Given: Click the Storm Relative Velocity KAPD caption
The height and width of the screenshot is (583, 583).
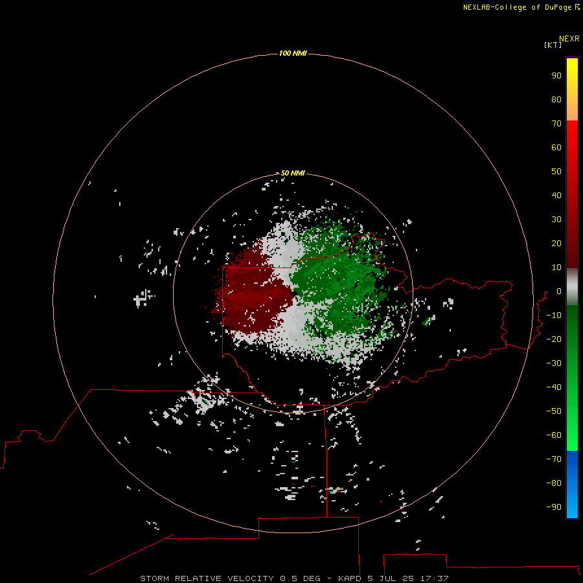Looking at the screenshot, I should click(294, 578).
